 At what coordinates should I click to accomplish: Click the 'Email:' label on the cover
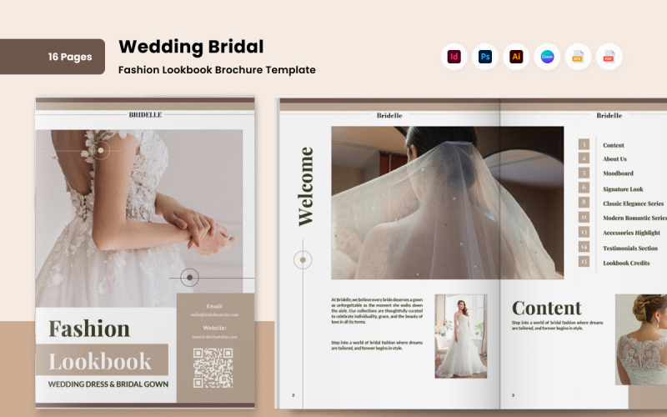click(214, 306)
